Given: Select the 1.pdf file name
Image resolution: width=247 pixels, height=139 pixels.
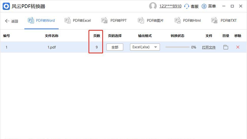Looking at the screenshot, I should [x=52, y=47].
